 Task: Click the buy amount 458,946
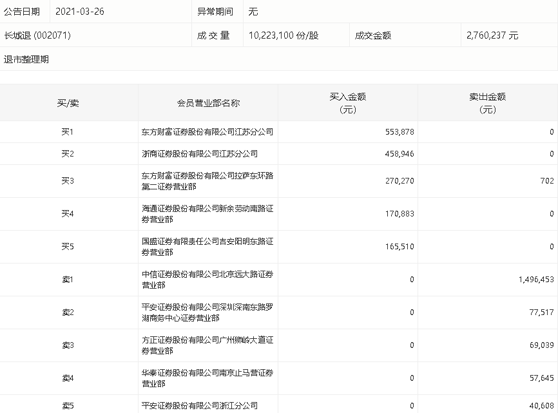pyautogui.click(x=399, y=154)
